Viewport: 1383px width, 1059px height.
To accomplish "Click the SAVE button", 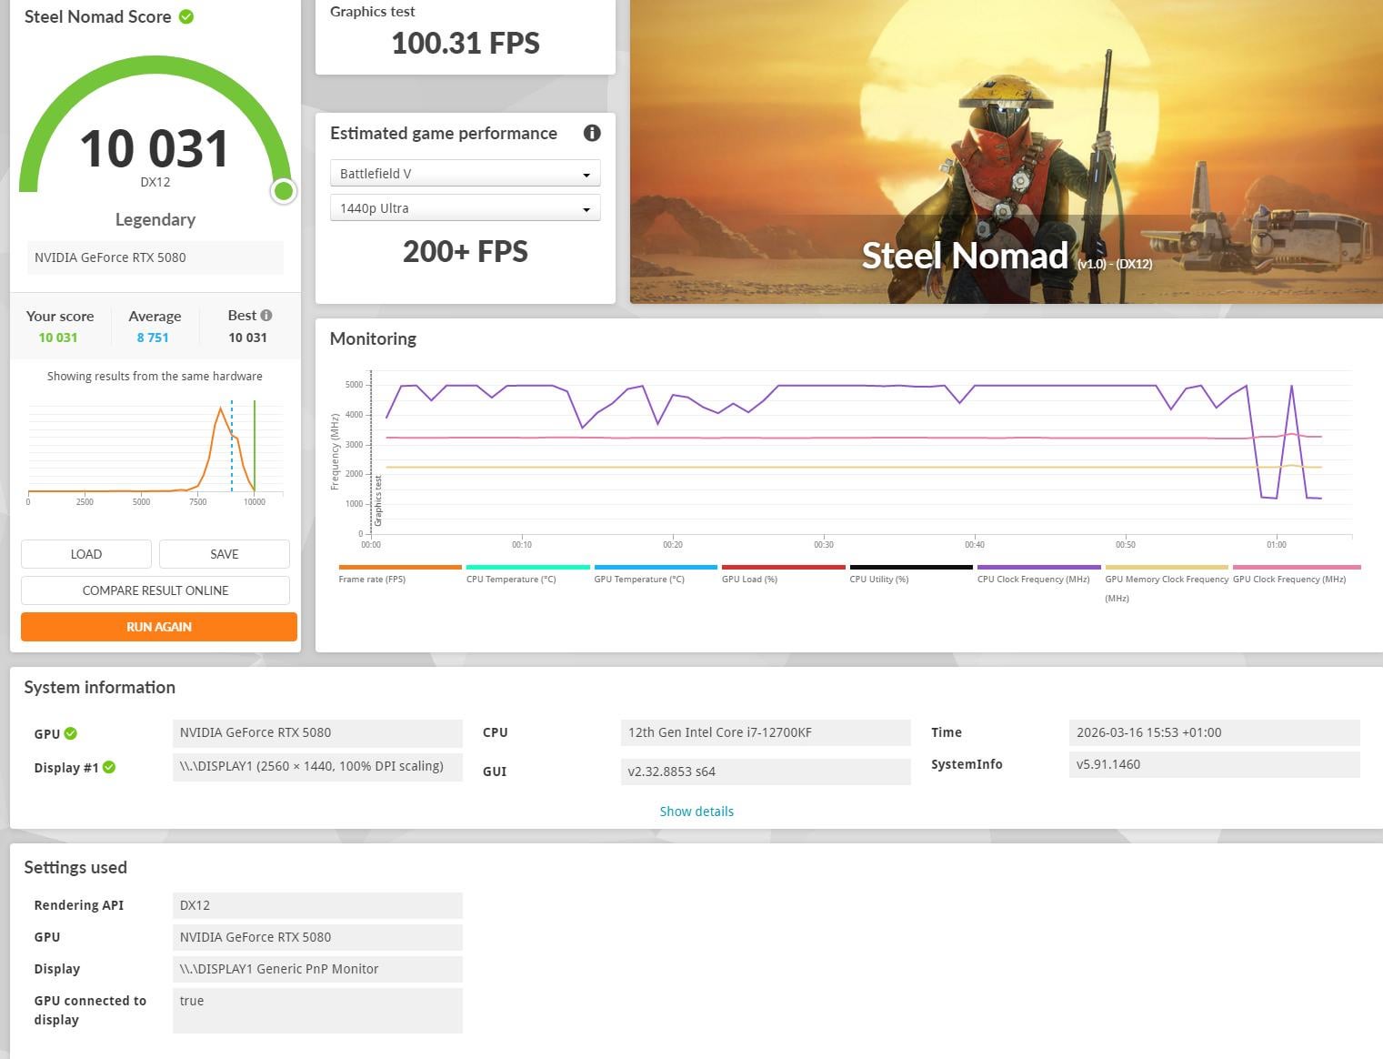I will [x=225, y=554].
